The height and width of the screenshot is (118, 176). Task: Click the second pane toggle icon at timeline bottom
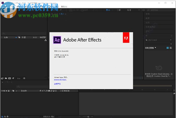pos(5,117)
